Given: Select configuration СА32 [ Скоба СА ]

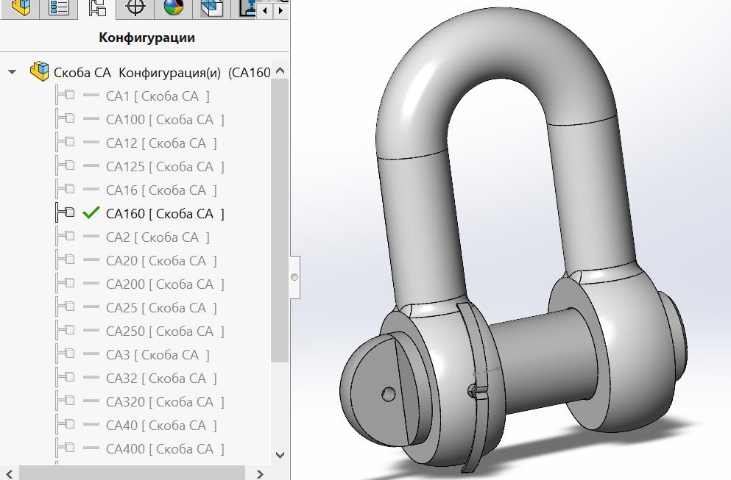Looking at the screenshot, I should (x=161, y=378).
